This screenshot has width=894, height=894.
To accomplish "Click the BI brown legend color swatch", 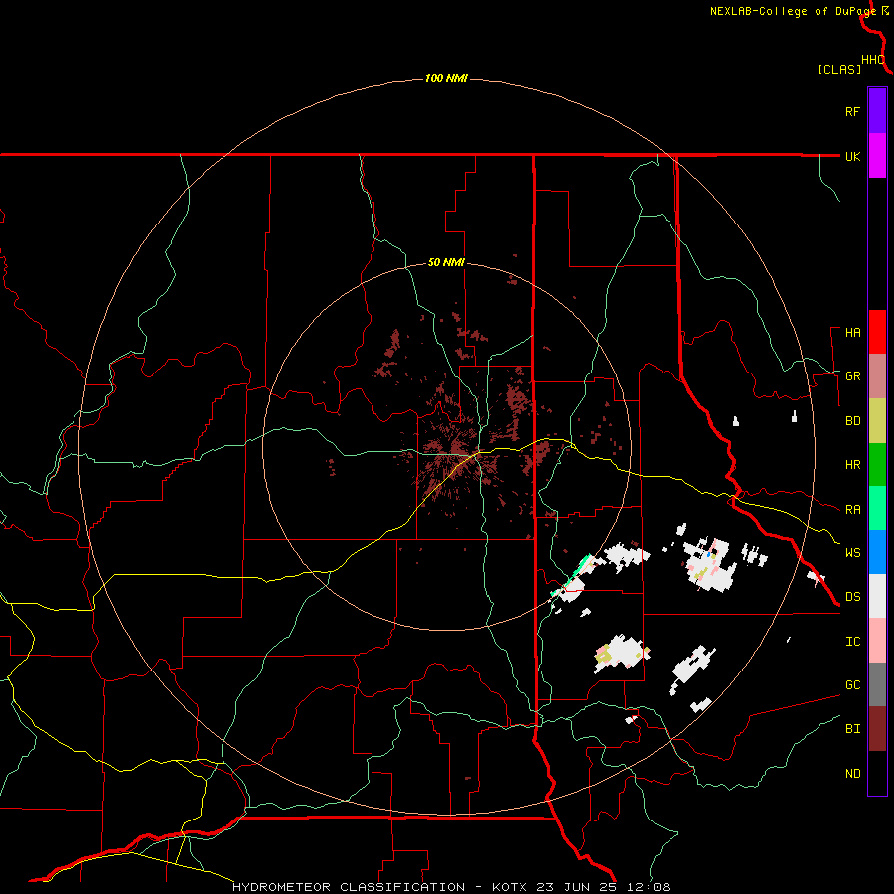I will pos(877,729).
